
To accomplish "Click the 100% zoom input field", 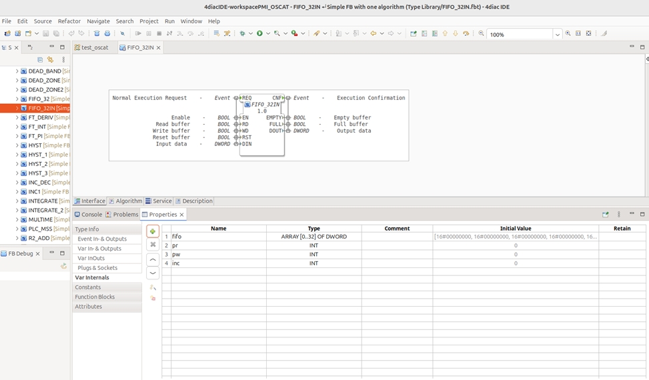I will pos(520,34).
